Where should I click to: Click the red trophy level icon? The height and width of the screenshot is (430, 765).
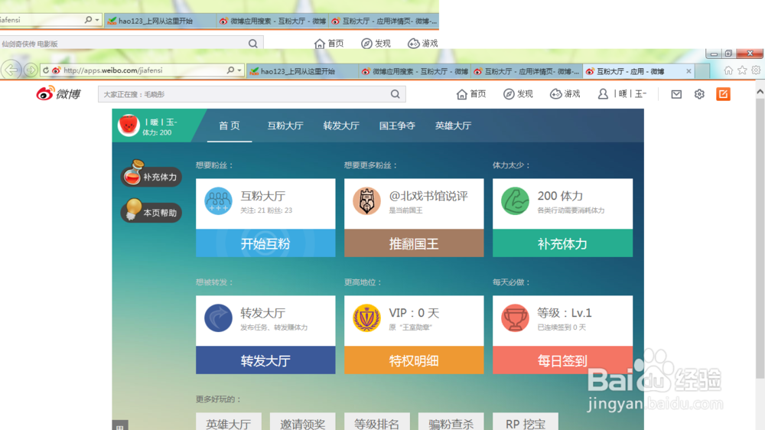point(515,318)
